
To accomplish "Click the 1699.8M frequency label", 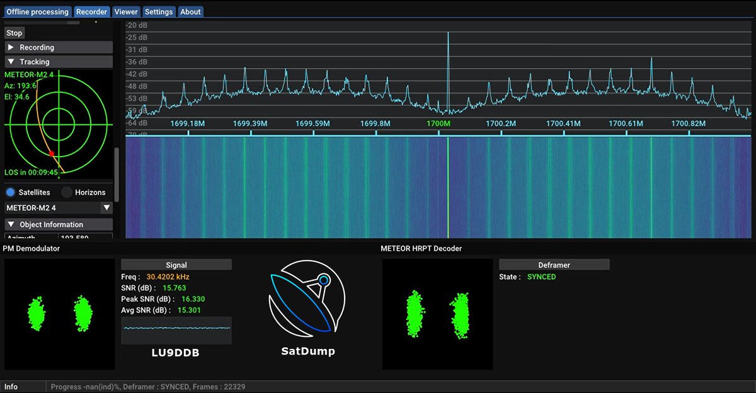I will (375, 123).
